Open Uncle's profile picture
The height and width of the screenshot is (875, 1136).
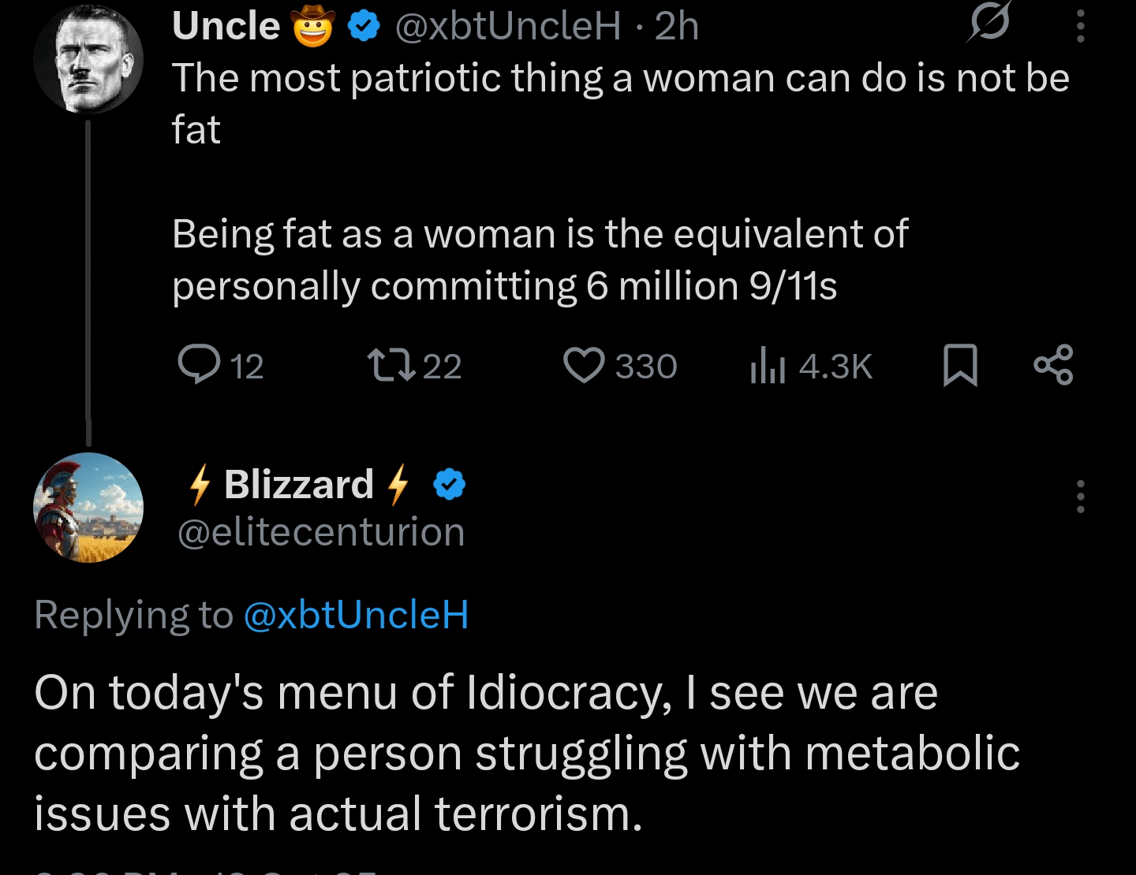88,59
